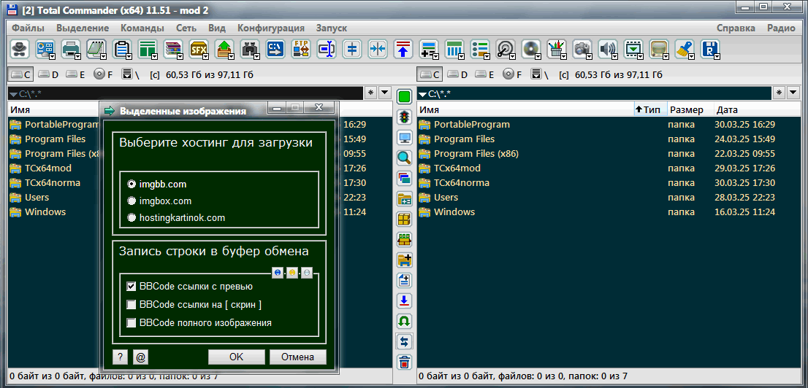Open the binoculars search icon

tap(249, 49)
